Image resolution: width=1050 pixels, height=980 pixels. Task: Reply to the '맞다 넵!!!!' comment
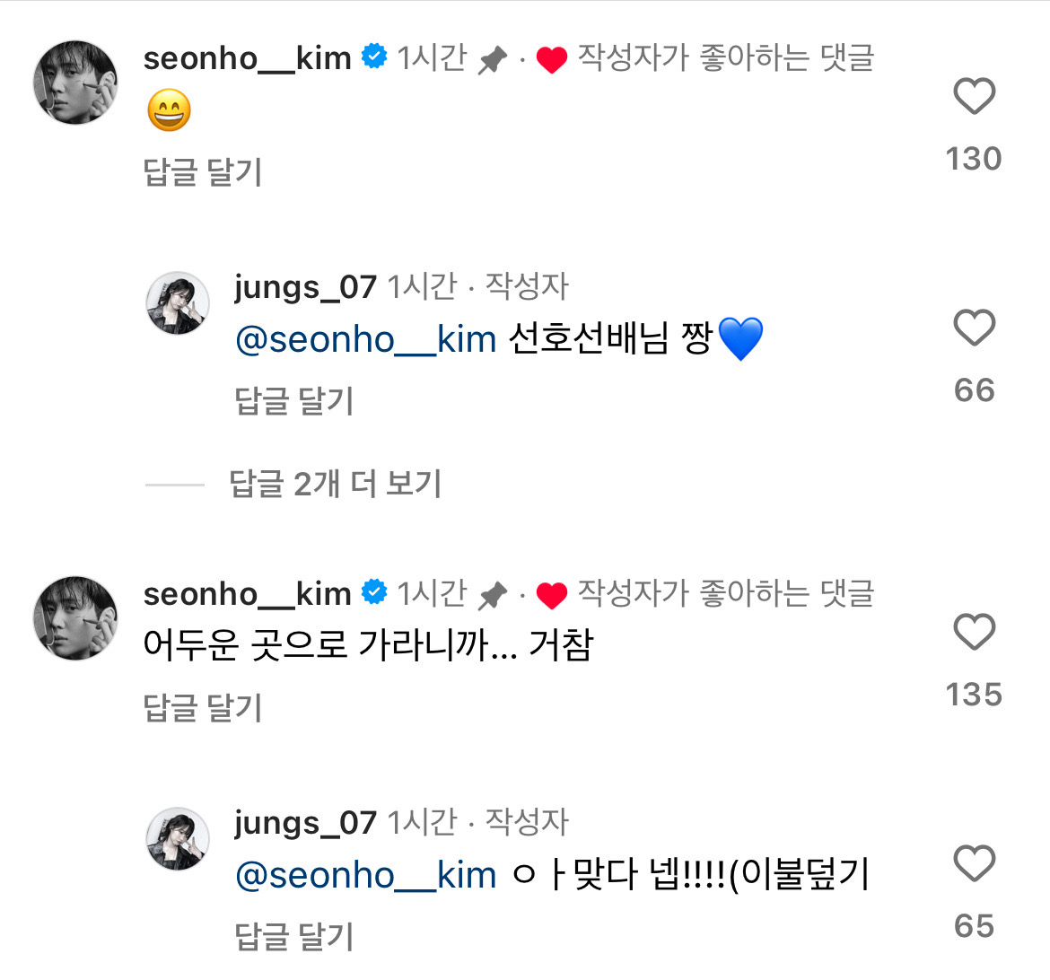294,936
